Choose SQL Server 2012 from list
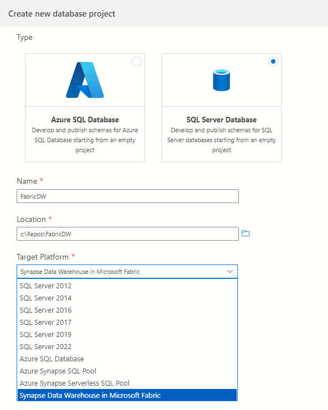This screenshot has width=328, height=410. [127, 286]
